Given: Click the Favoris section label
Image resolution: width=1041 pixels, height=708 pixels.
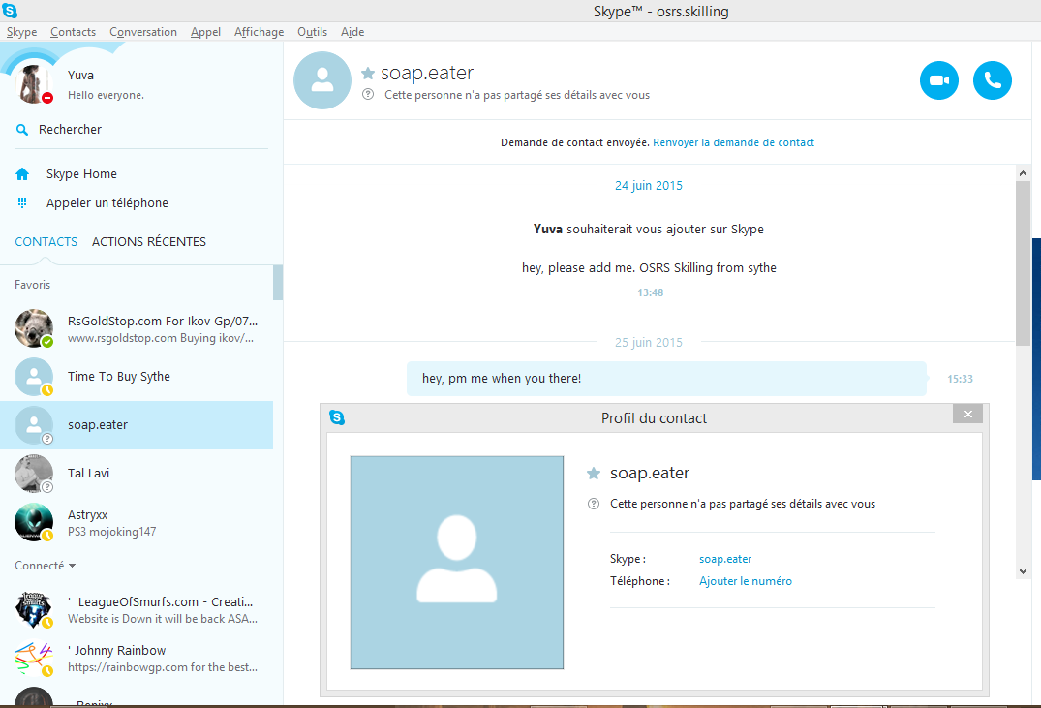Looking at the screenshot, I should tap(33, 284).
